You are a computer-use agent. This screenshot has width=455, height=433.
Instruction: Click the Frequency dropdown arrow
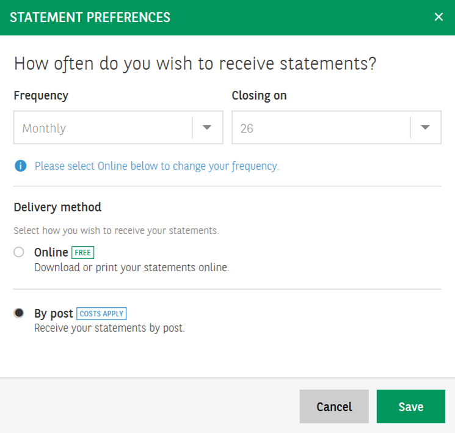click(207, 128)
